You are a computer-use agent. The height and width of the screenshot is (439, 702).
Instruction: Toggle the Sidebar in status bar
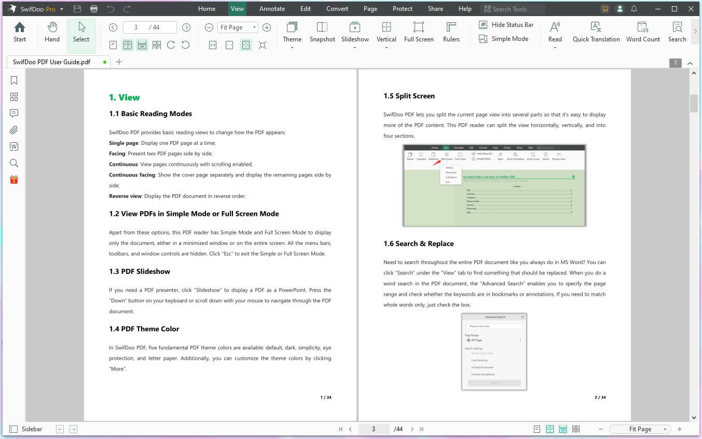(26, 429)
